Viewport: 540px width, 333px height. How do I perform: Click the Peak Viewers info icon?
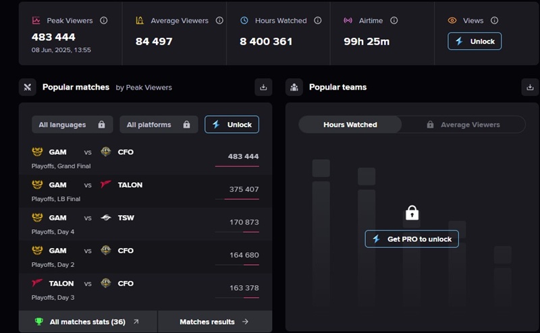point(104,20)
